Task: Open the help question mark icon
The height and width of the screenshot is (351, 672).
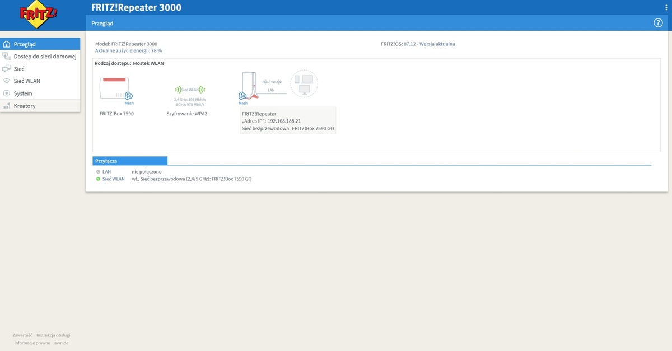Action: (x=658, y=23)
